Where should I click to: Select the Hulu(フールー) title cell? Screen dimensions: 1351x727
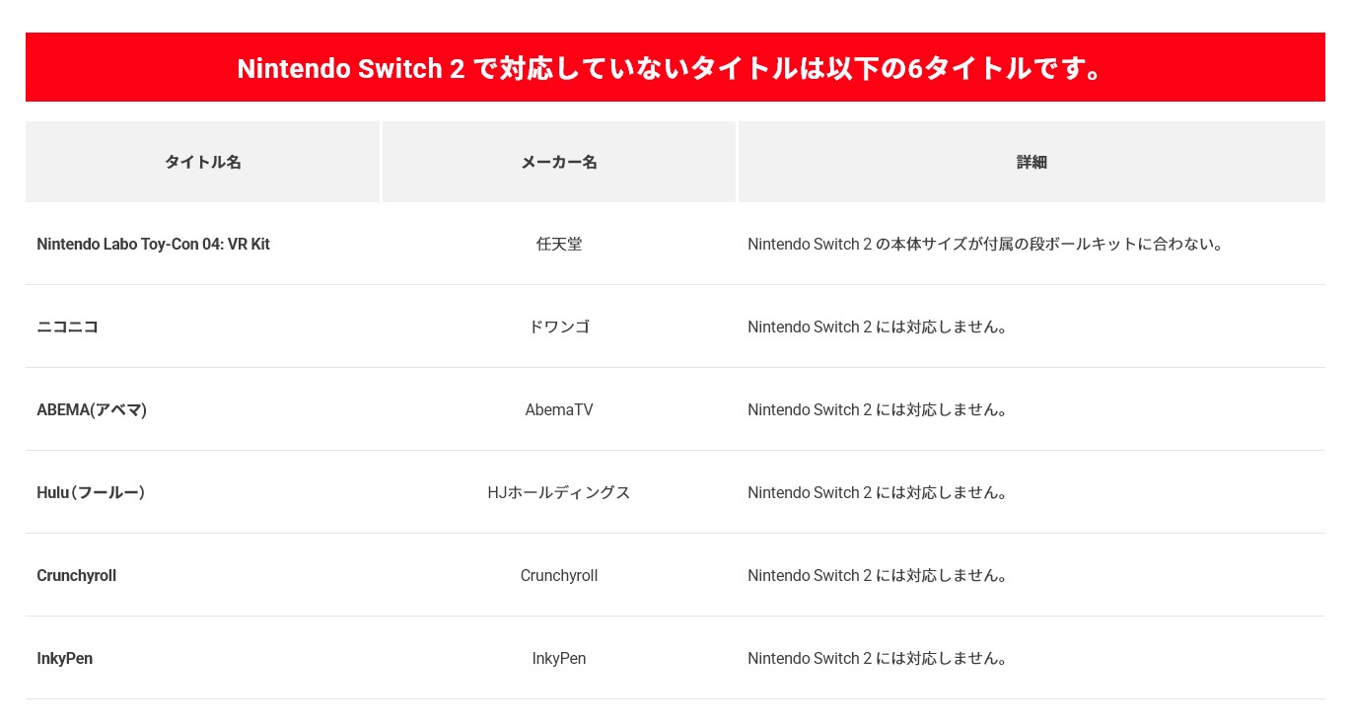(91, 492)
